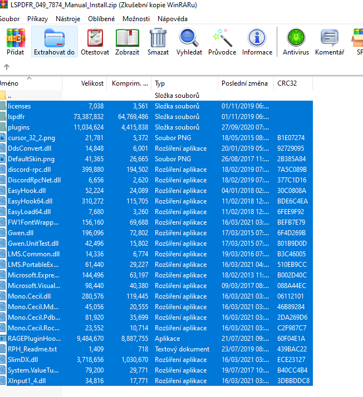
Task: Click the DdsConvert.dll file icon
Action: click(3, 148)
